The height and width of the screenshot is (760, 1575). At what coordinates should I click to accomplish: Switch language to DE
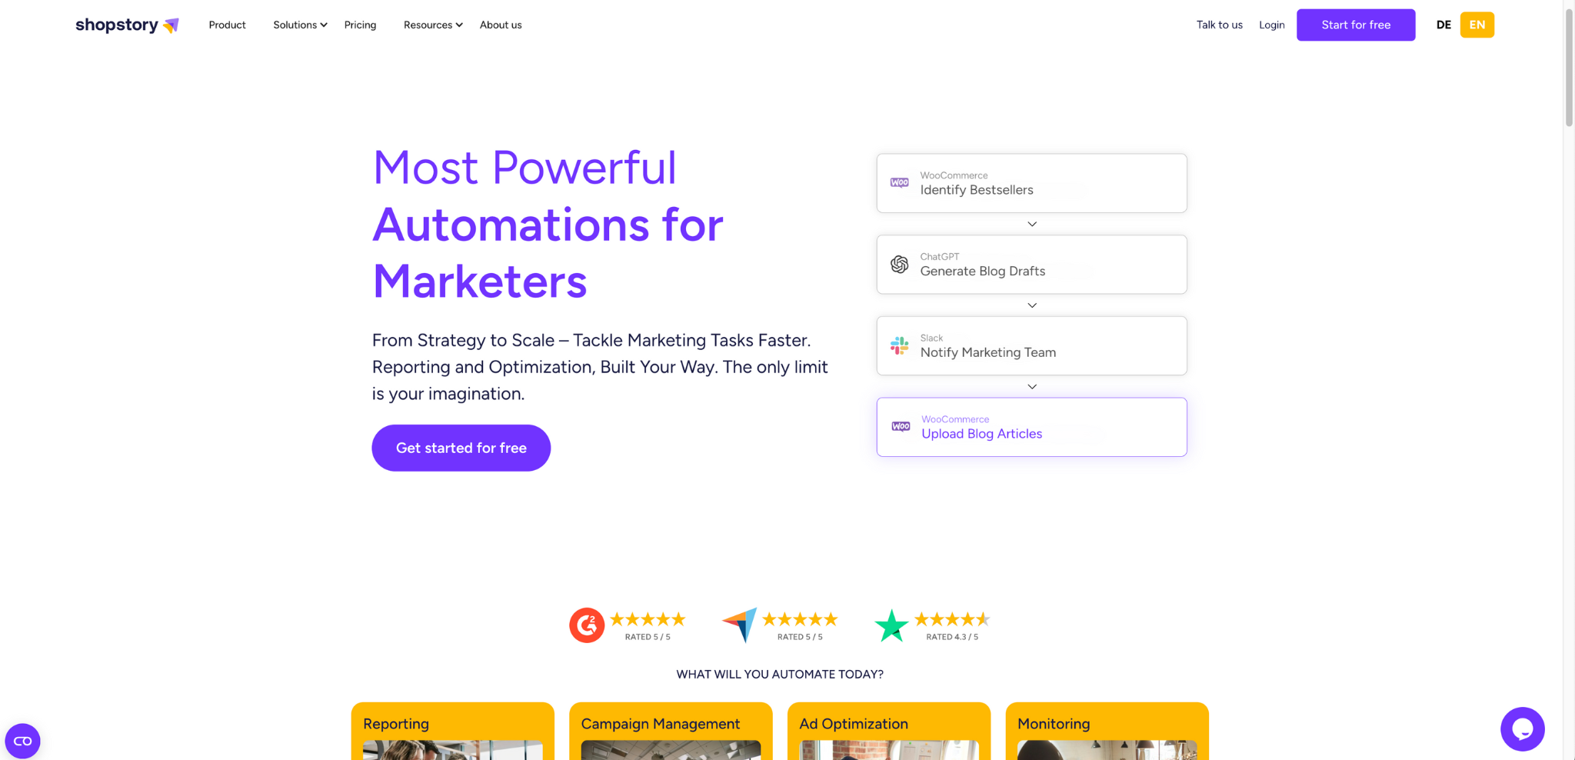click(x=1443, y=25)
